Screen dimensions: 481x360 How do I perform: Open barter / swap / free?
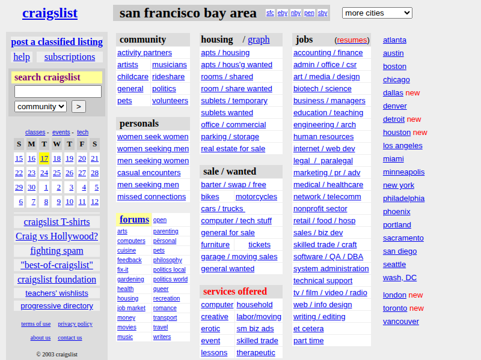click(233, 185)
